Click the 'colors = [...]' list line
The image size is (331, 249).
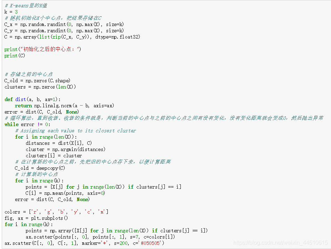(56, 212)
